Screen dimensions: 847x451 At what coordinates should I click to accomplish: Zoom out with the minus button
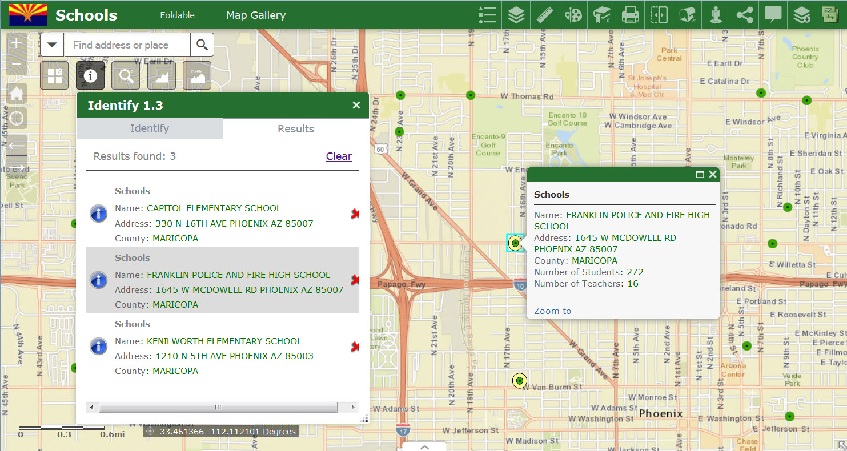(17, 65)
